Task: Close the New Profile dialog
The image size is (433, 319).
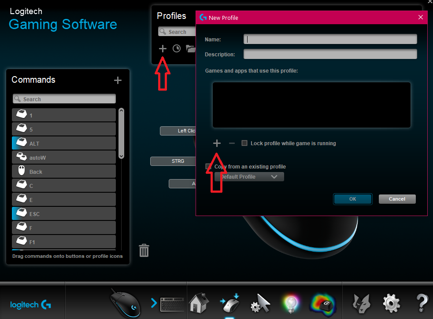Action: (421, 18)
